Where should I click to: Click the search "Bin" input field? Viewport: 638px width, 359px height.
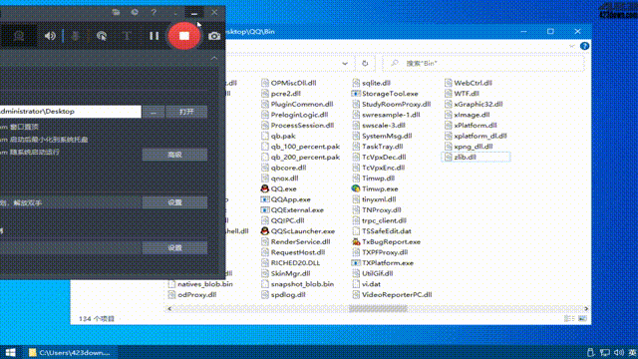tap(483, 64)
